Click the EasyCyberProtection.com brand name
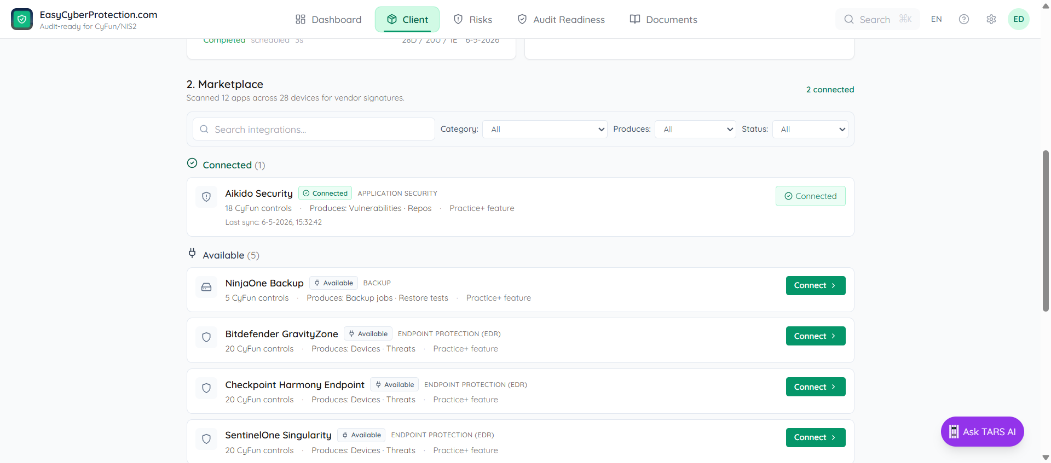This screenshot has width=1051, height=463. pos(99,15)
